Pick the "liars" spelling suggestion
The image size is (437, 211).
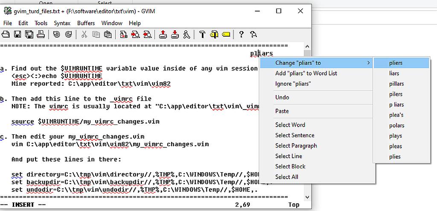pyautogui.click(x=401, y=73)
